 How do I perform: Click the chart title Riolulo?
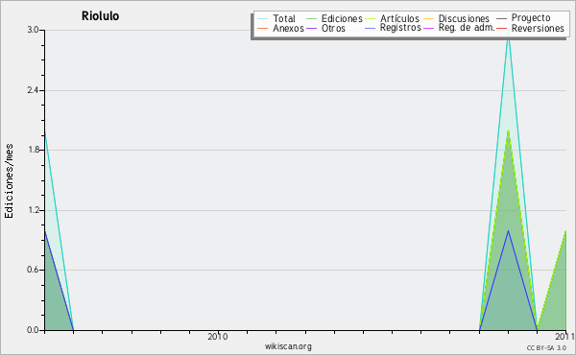click(100, 15)
